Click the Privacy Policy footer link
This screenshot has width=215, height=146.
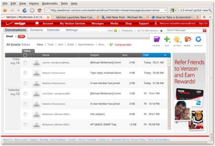138,140
